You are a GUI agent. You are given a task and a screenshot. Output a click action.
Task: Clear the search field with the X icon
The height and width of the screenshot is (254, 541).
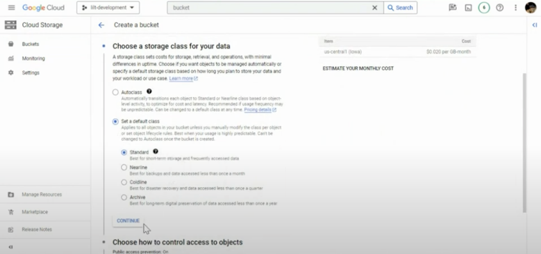(375, 7)
